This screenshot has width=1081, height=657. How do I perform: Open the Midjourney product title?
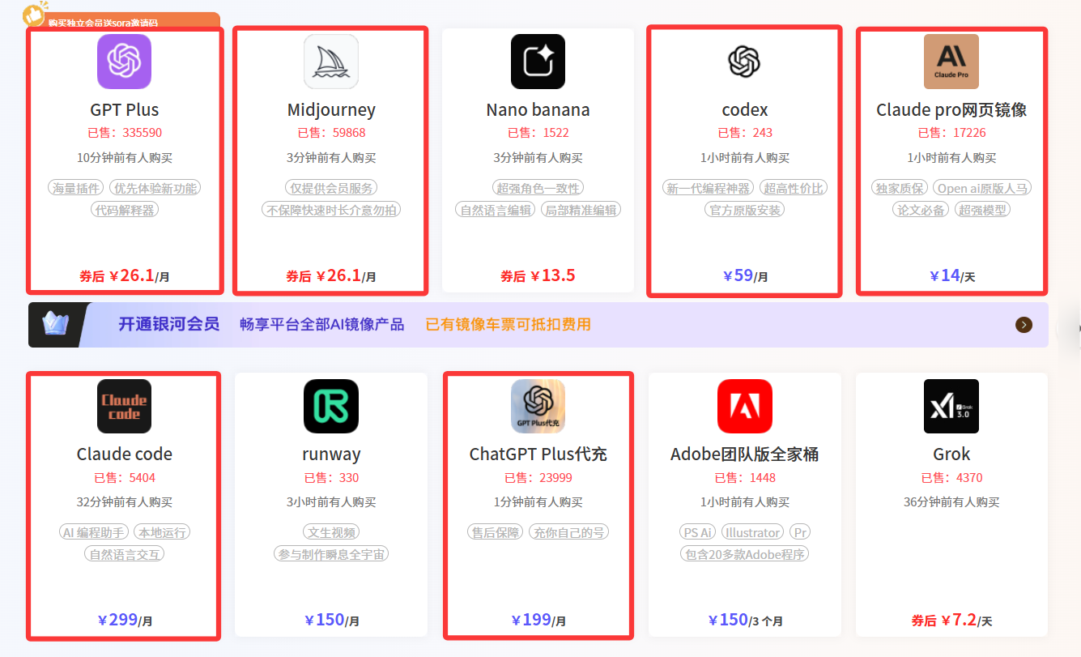pos(331,110)
